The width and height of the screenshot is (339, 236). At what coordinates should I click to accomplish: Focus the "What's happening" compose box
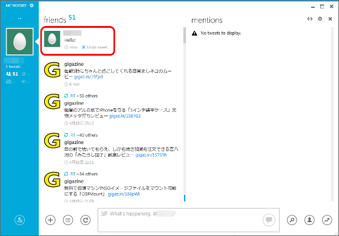coord(188,220)
